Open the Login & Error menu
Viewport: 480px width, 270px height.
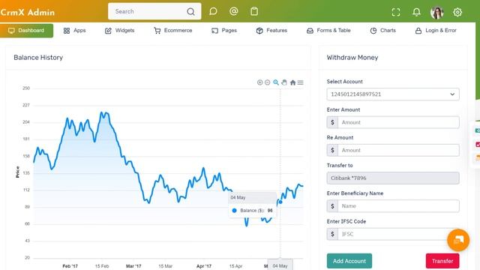[436, 31]
